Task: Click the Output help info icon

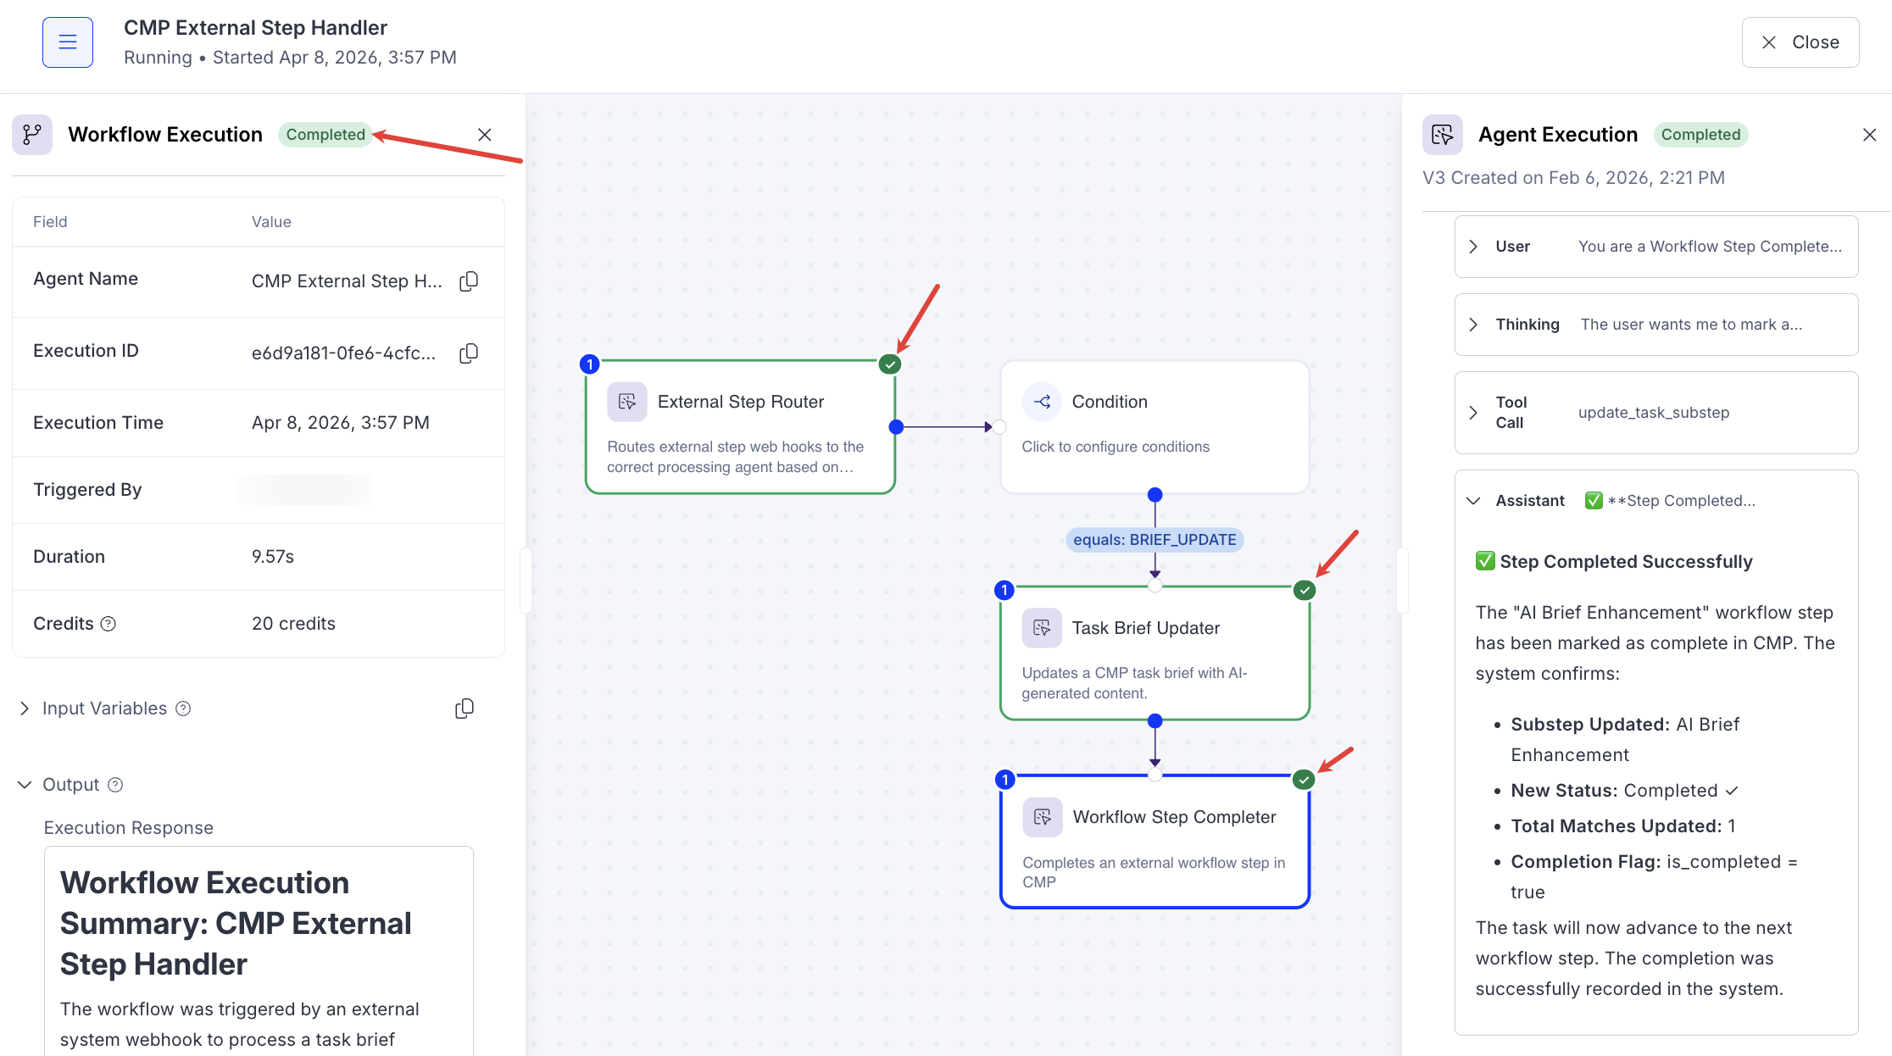Action: coord(116,785)
